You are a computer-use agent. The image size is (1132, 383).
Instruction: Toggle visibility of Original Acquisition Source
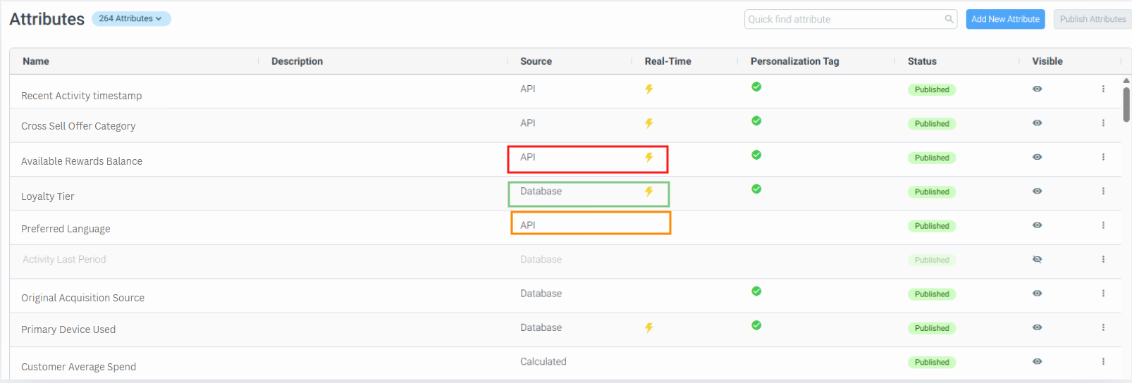pyautogui.click(x=1037, y=293)
